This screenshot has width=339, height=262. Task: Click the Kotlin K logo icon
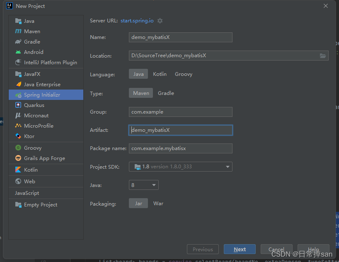pos(18,170)
